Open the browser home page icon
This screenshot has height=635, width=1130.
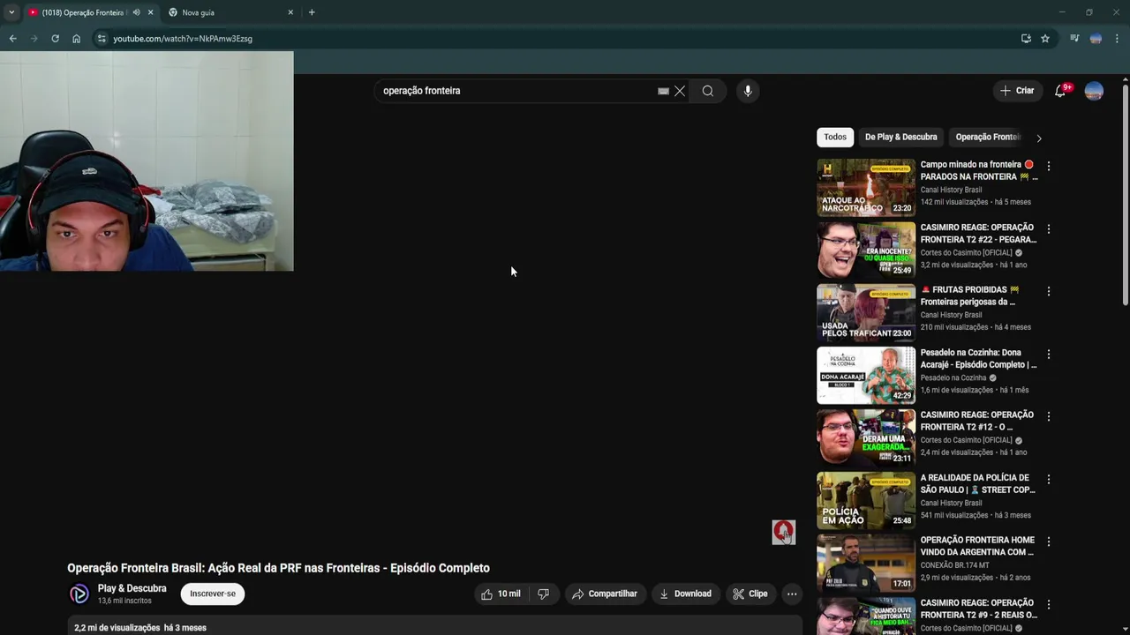coord(76,39)
